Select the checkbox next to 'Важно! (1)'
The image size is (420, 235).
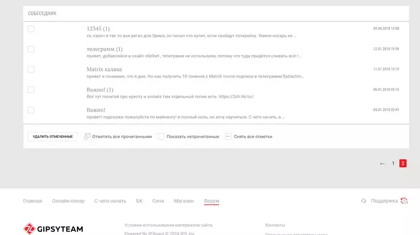tap(31, 90)
